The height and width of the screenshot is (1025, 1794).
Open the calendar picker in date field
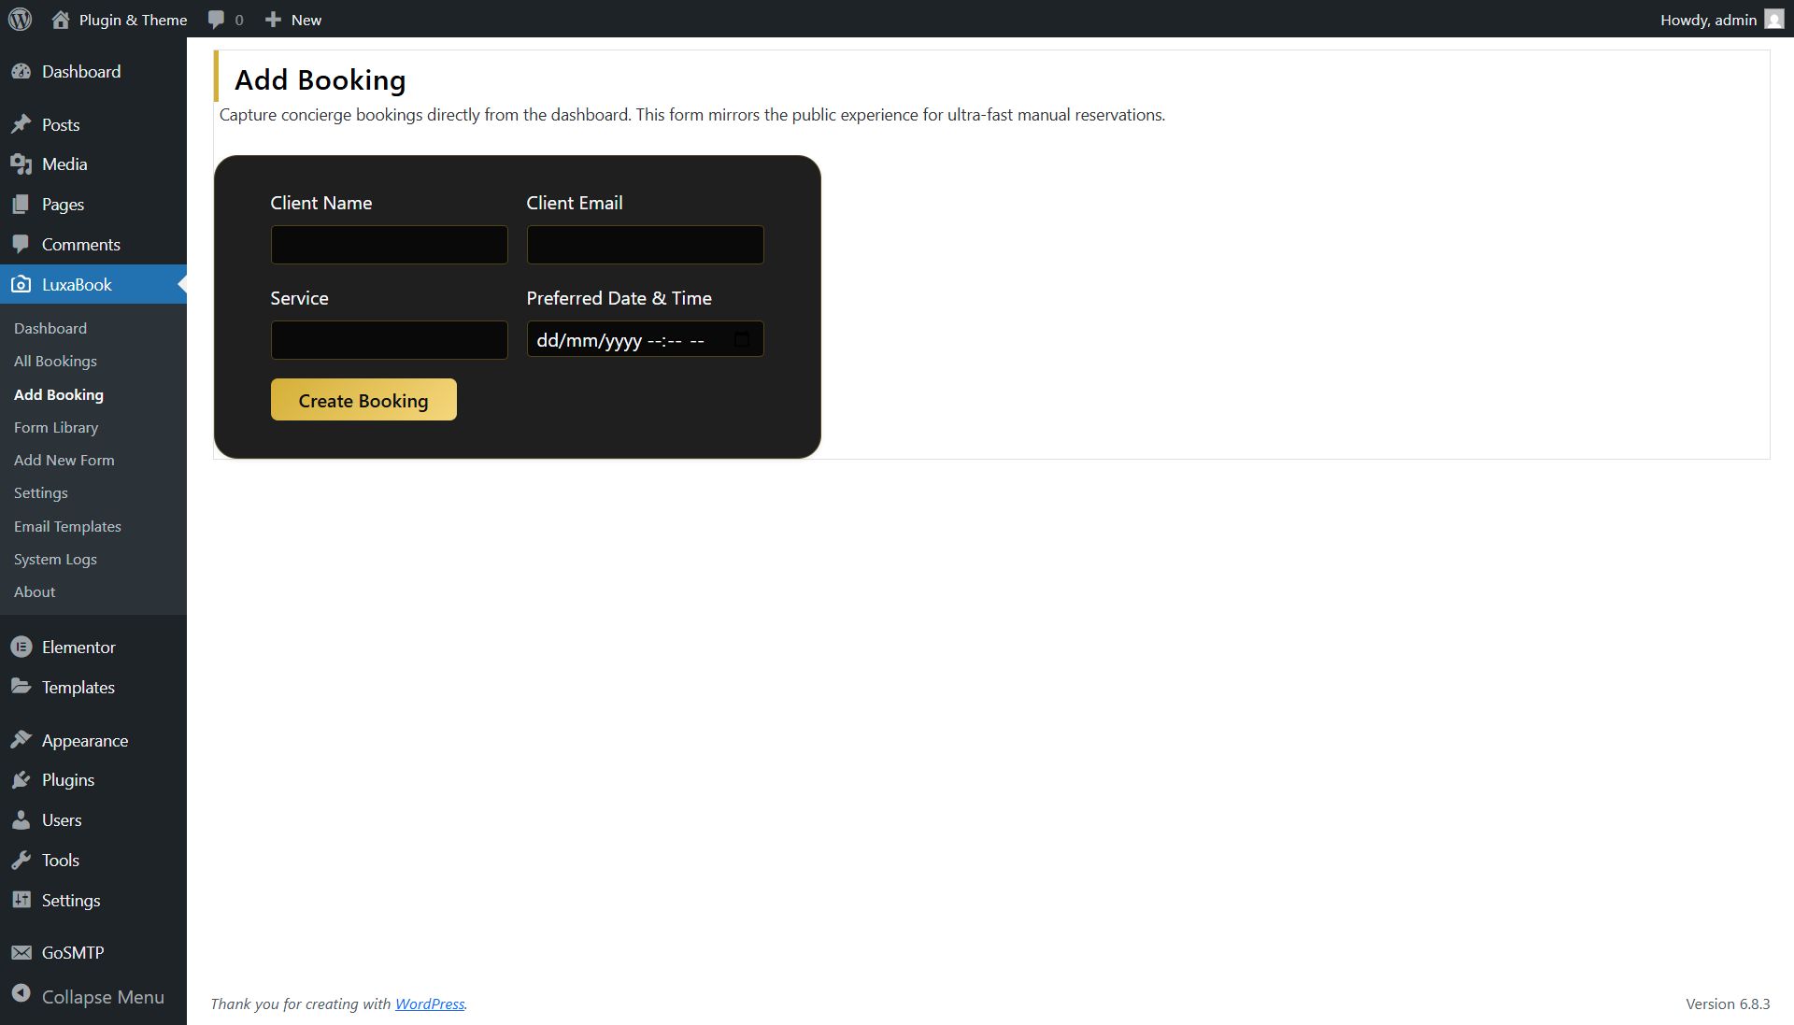(x=742, y=339)
